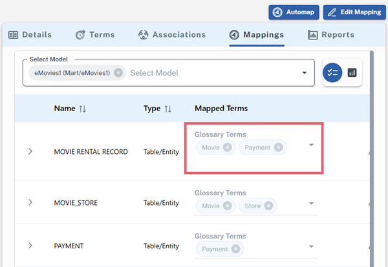This screenshot has width=388, height=267.
Task: Click the chart view icon
Action: (352, 73)
